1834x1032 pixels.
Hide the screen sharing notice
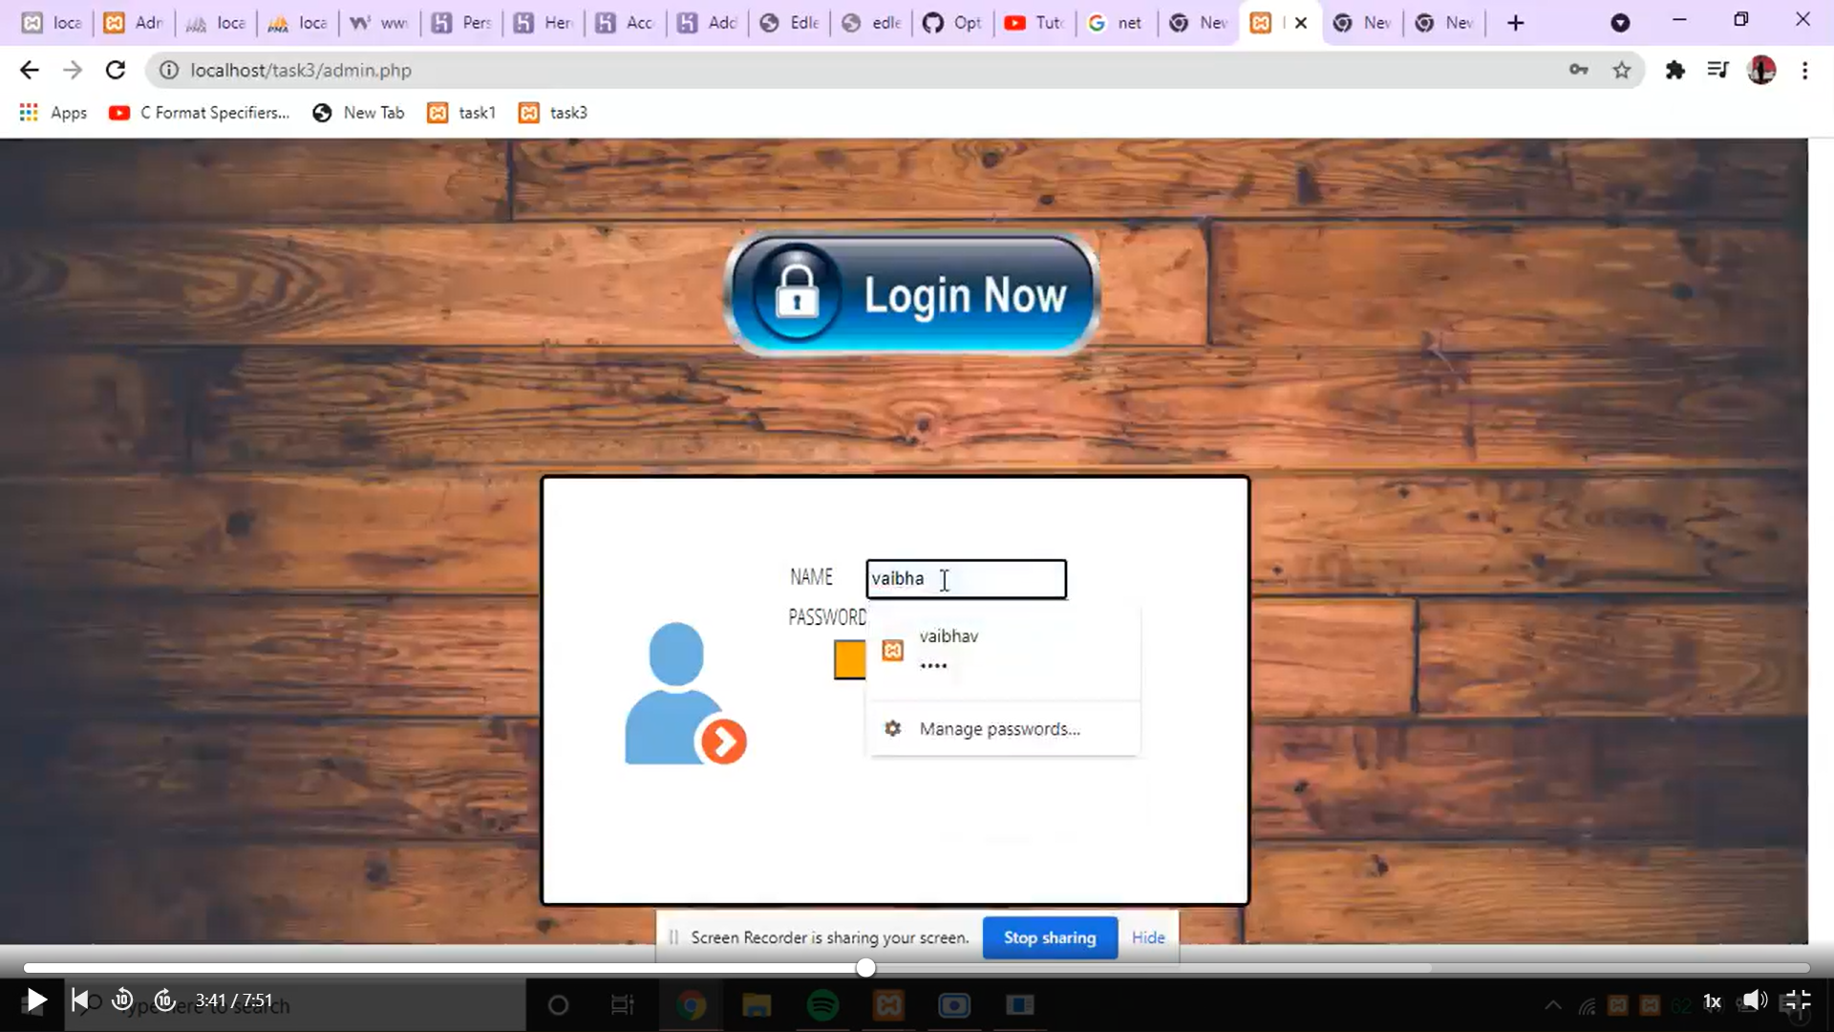coord(1148,937)
